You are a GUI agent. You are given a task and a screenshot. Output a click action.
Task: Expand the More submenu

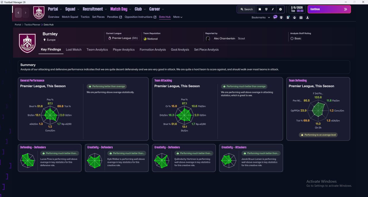point(178,17)
